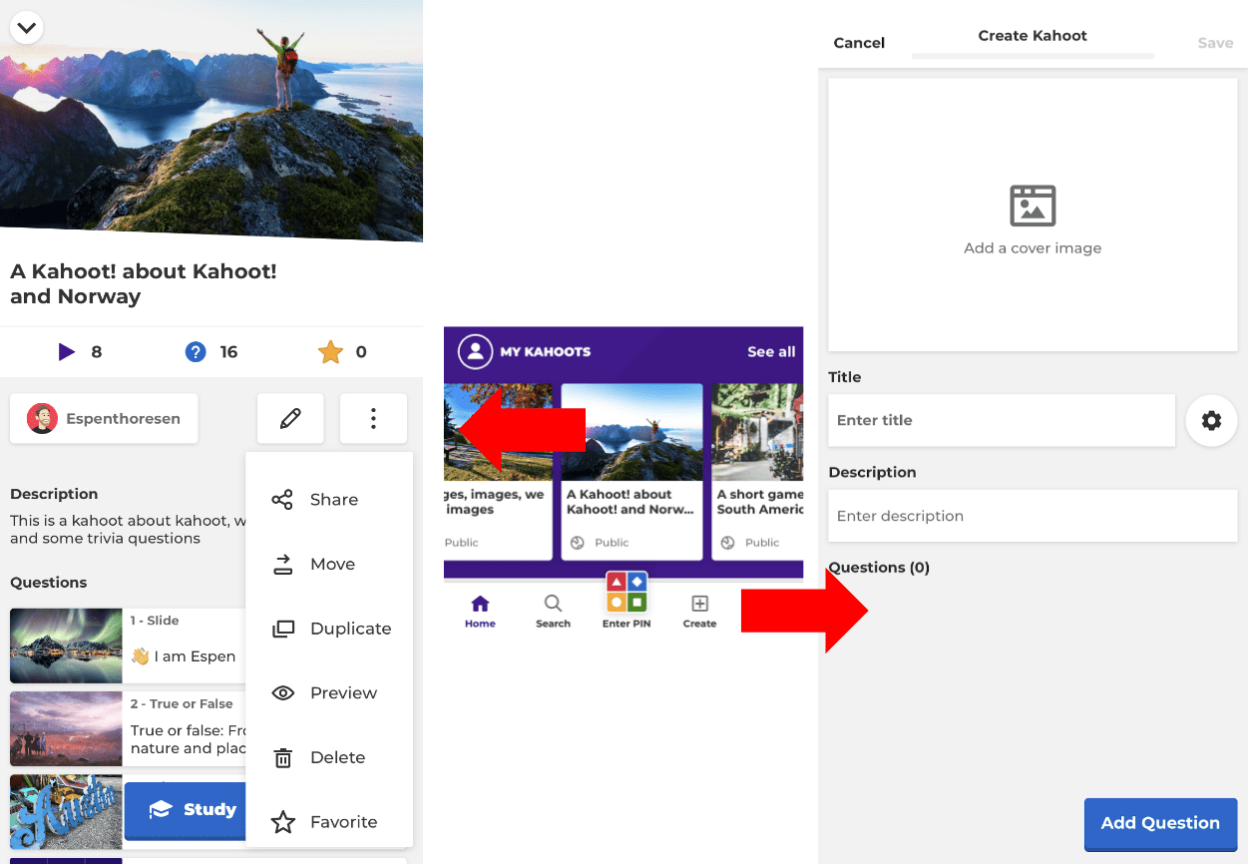Tap the question-mark icon showing 16 questions
This screenshot has height=864, width=1249.
click(x=196, y=351)
